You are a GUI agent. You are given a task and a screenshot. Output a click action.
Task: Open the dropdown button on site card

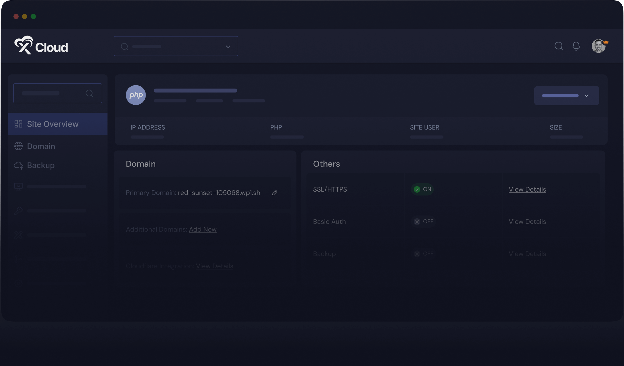coord(566,96)
